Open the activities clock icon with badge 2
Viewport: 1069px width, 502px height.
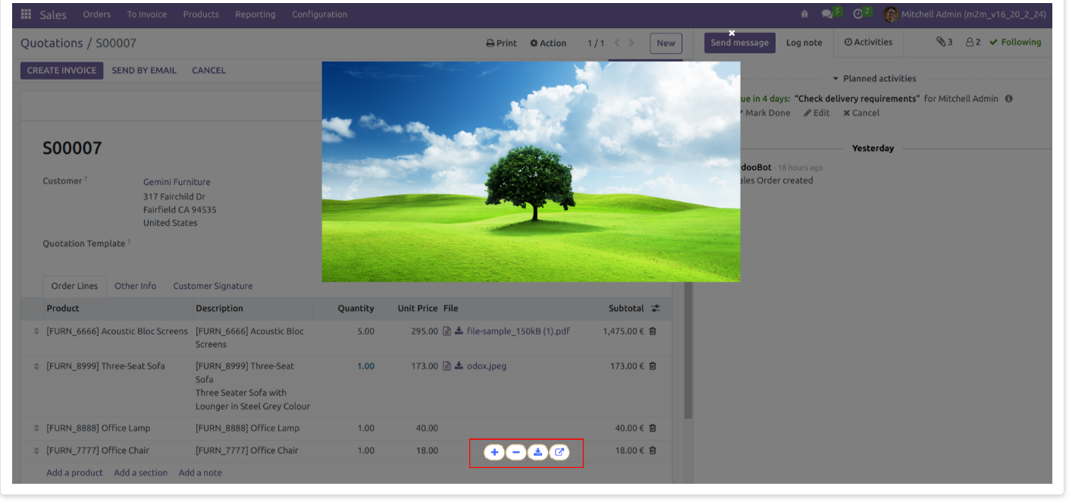(858, 14)
